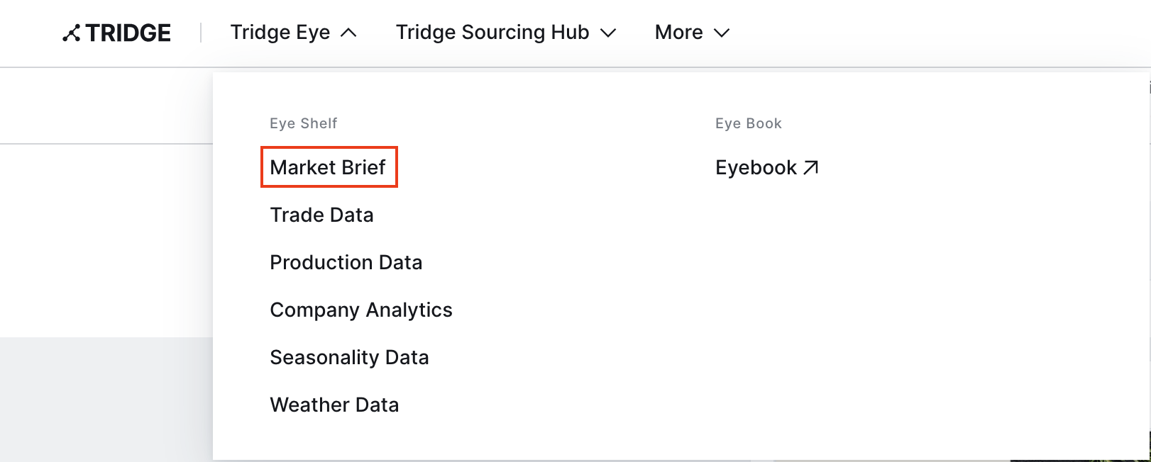1151x462 pixels.
Task: Open Weather Data entry
Action: 334,405
